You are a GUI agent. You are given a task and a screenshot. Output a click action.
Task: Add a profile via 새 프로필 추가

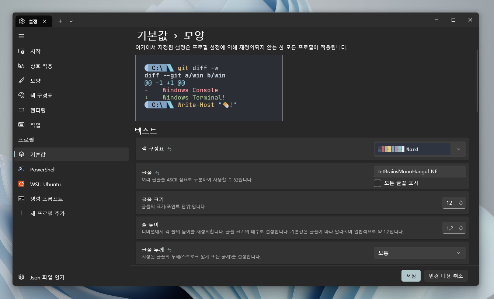[x=72, y=213]
